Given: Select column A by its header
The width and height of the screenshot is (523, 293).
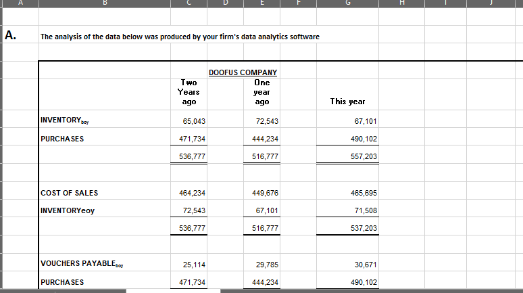Looking at the screenshot, I should [x=20, y=3].
